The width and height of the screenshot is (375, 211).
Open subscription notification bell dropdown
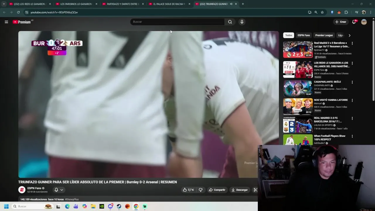tap(59, 190)
